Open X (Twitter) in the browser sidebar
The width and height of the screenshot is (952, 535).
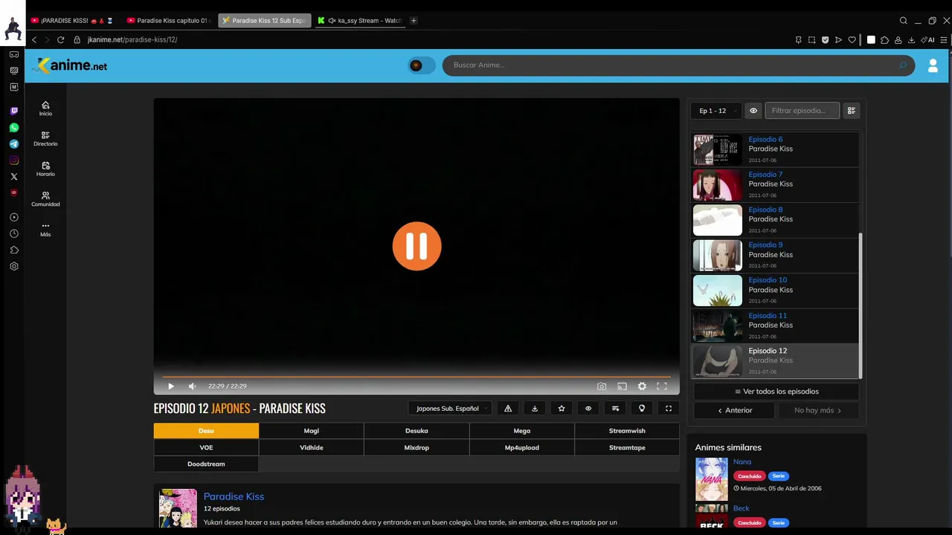coord(13,177)
